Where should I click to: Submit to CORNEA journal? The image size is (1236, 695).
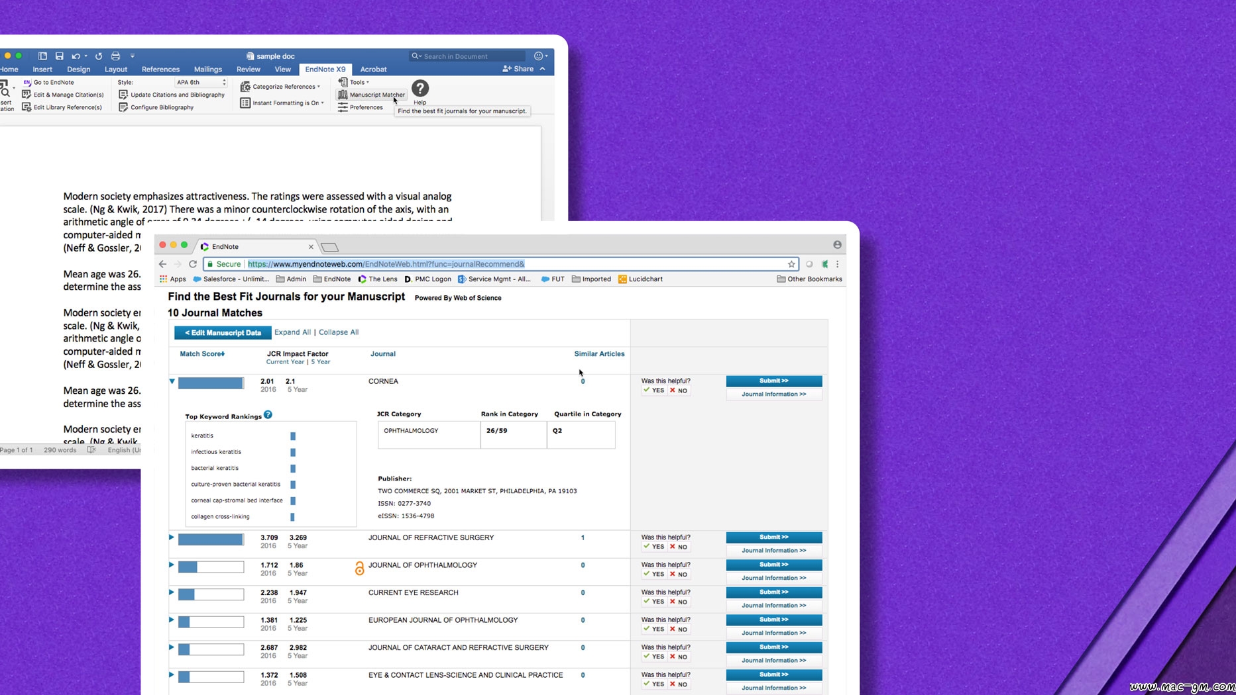tap(774, 381)
